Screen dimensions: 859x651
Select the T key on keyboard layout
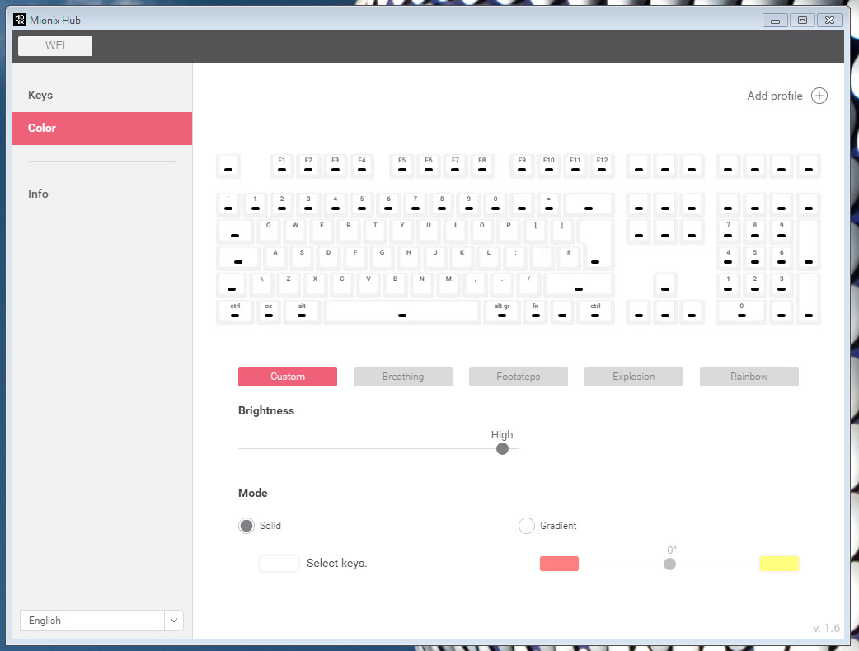point(375,231)
